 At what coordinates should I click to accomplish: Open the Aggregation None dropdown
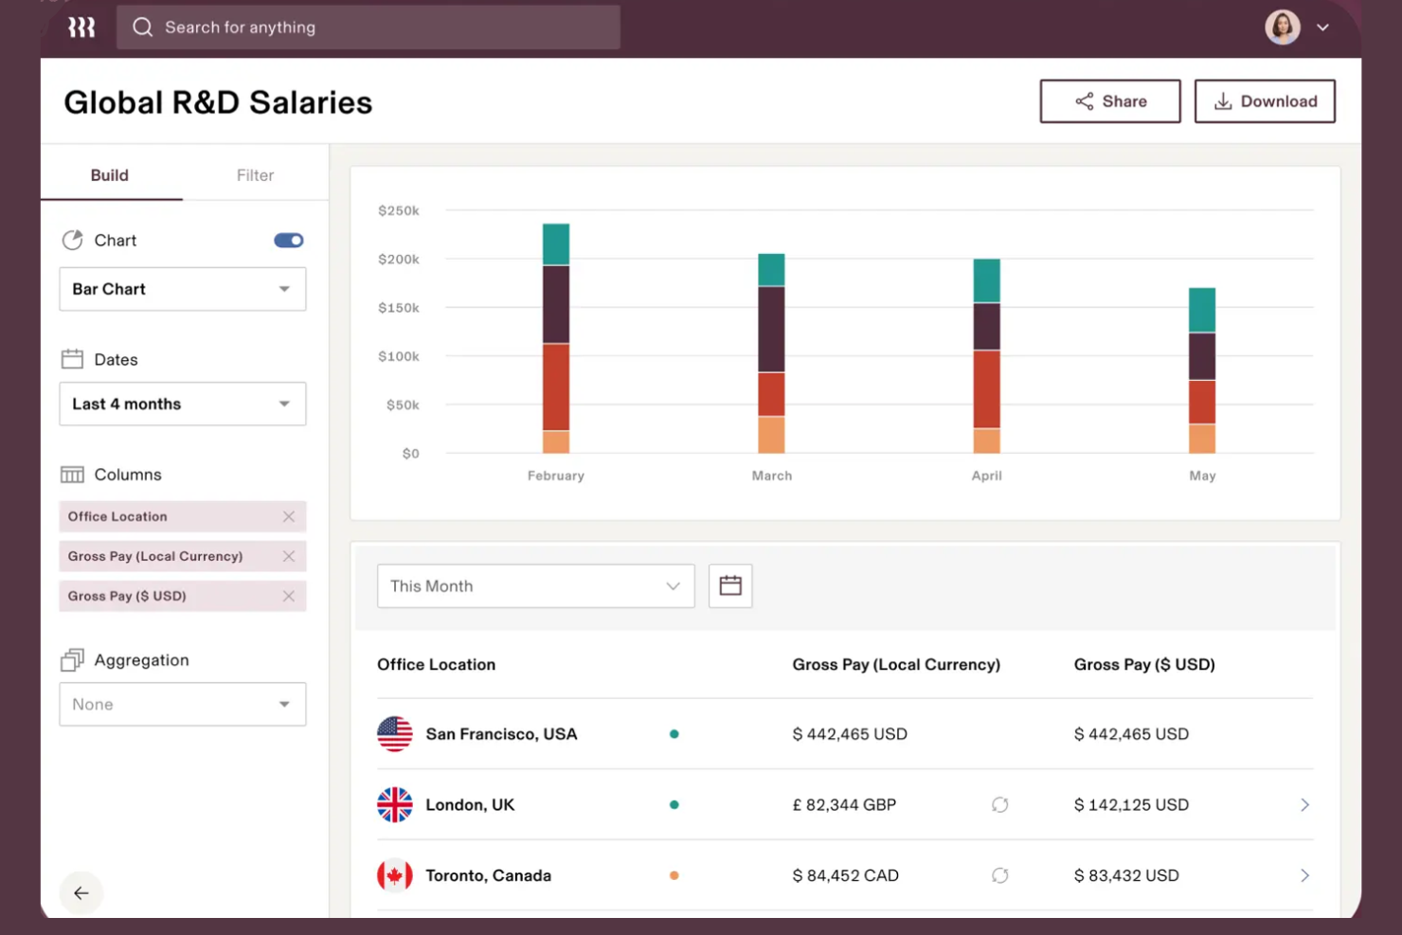tap(283, 704)
